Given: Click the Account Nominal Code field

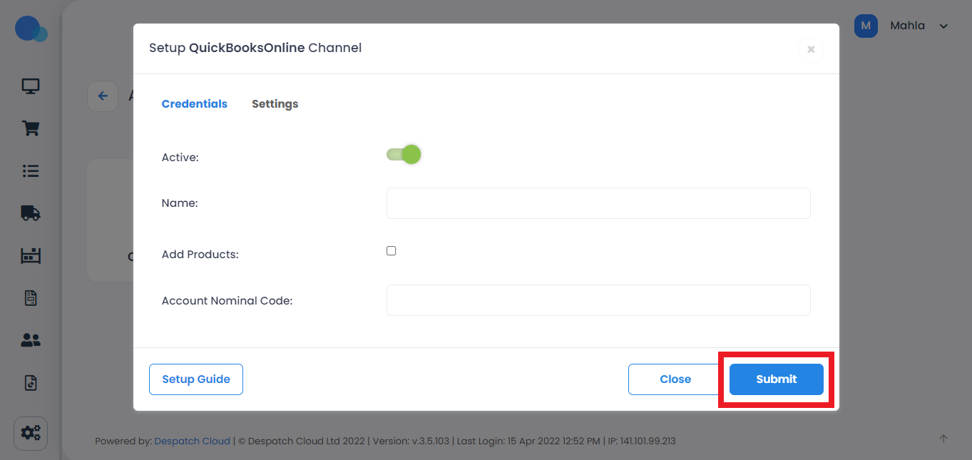Looking at the screenshot, I should point(598,300).
